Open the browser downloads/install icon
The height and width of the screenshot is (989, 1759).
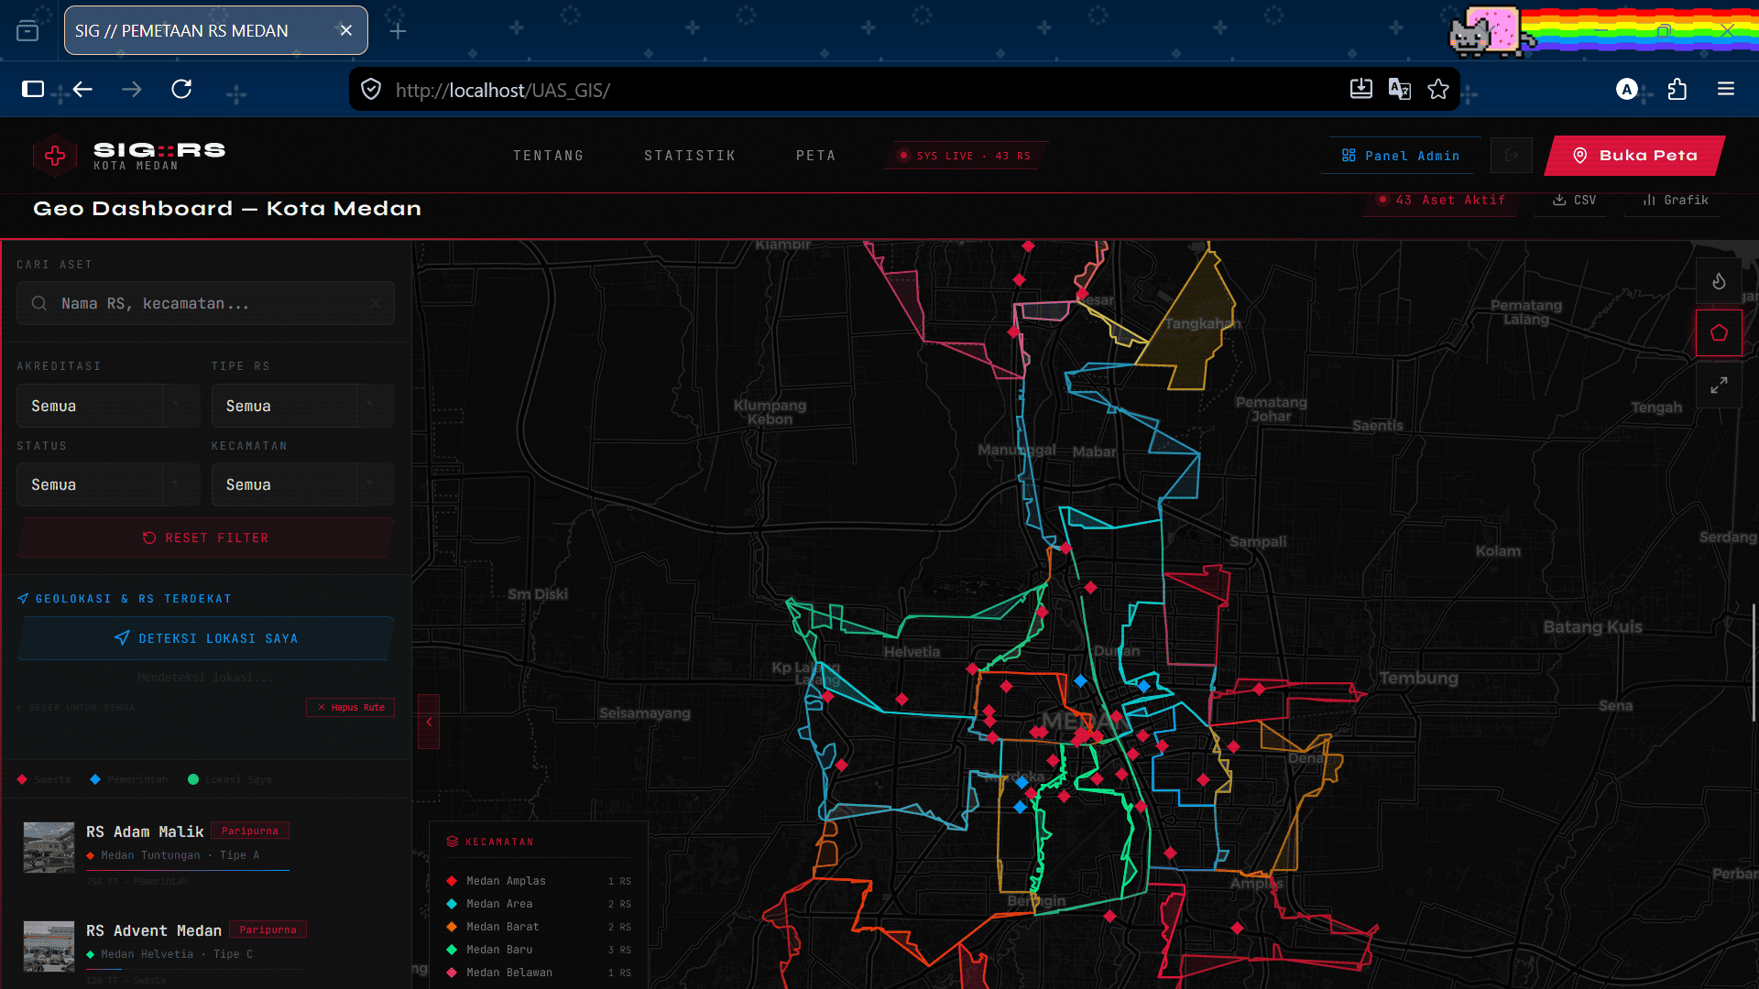tap(1361, 89)
